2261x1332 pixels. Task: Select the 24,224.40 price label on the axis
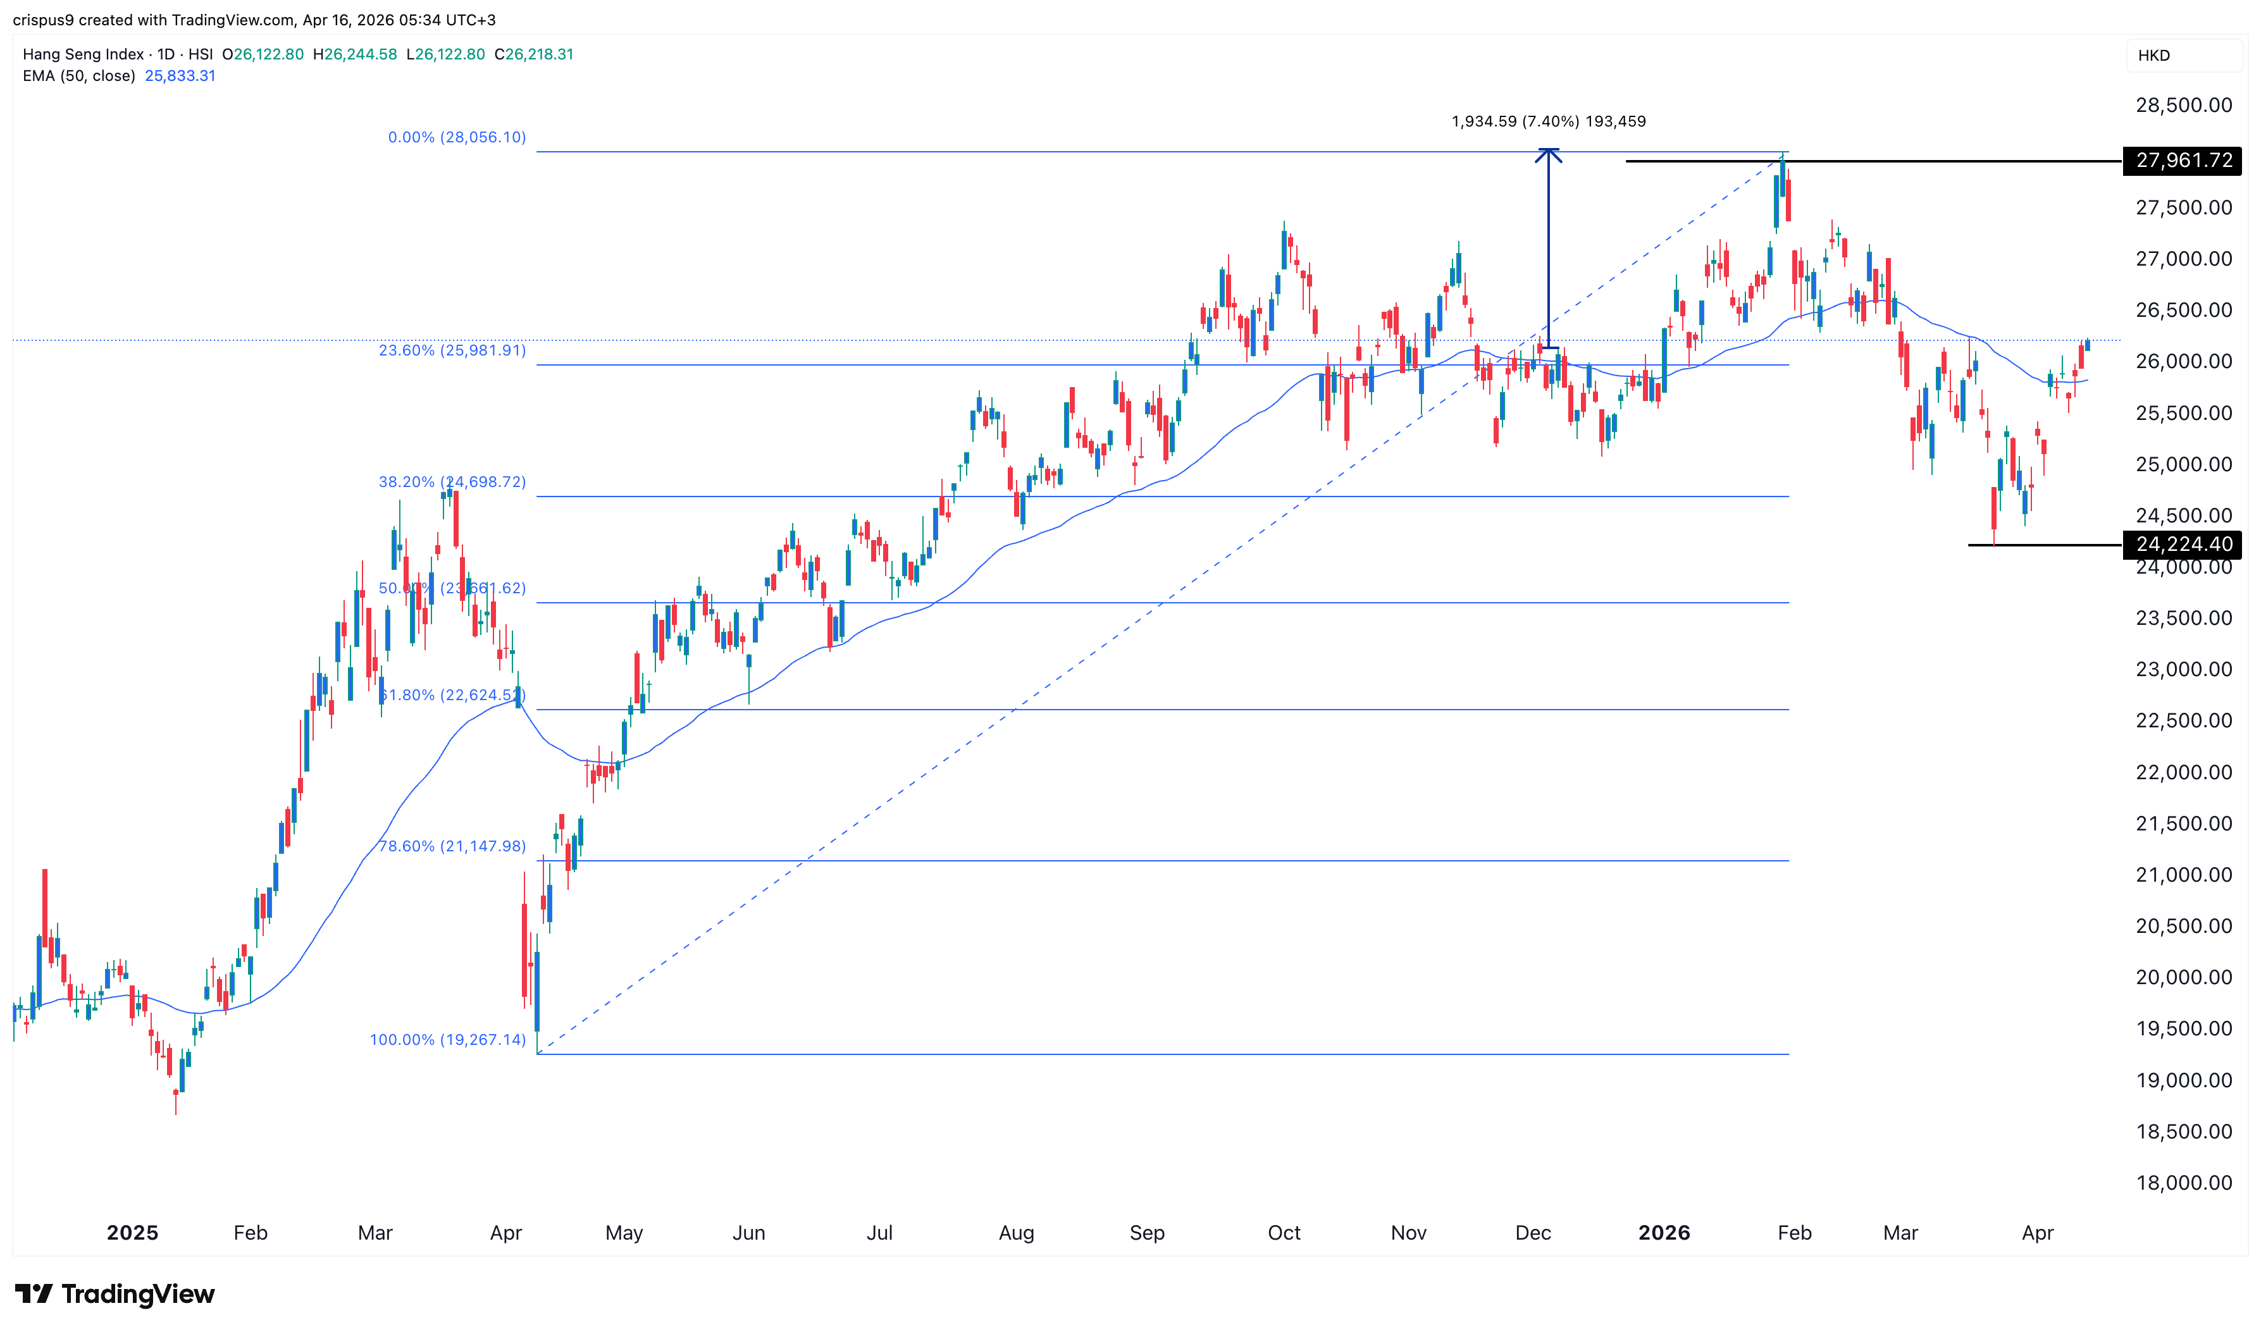(2184, 545)
